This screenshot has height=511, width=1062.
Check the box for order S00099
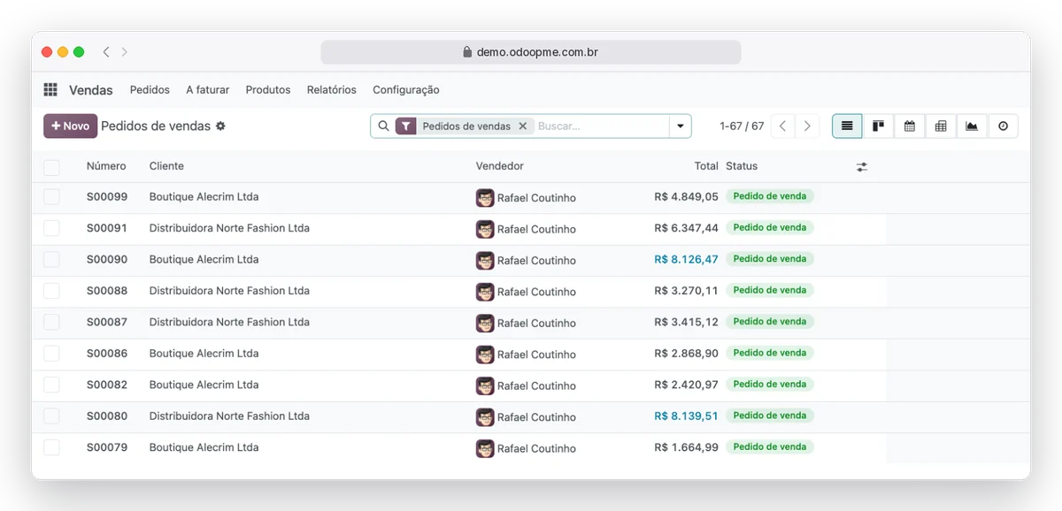pyautogui.click(x=51, y=197)
